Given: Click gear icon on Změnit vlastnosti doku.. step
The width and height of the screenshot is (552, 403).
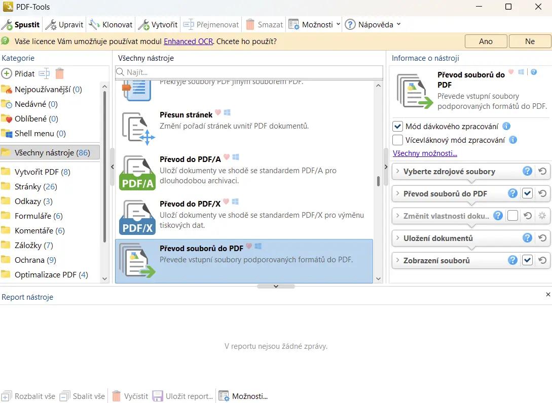Looking at the screenshot, I should tap(542, 216).
